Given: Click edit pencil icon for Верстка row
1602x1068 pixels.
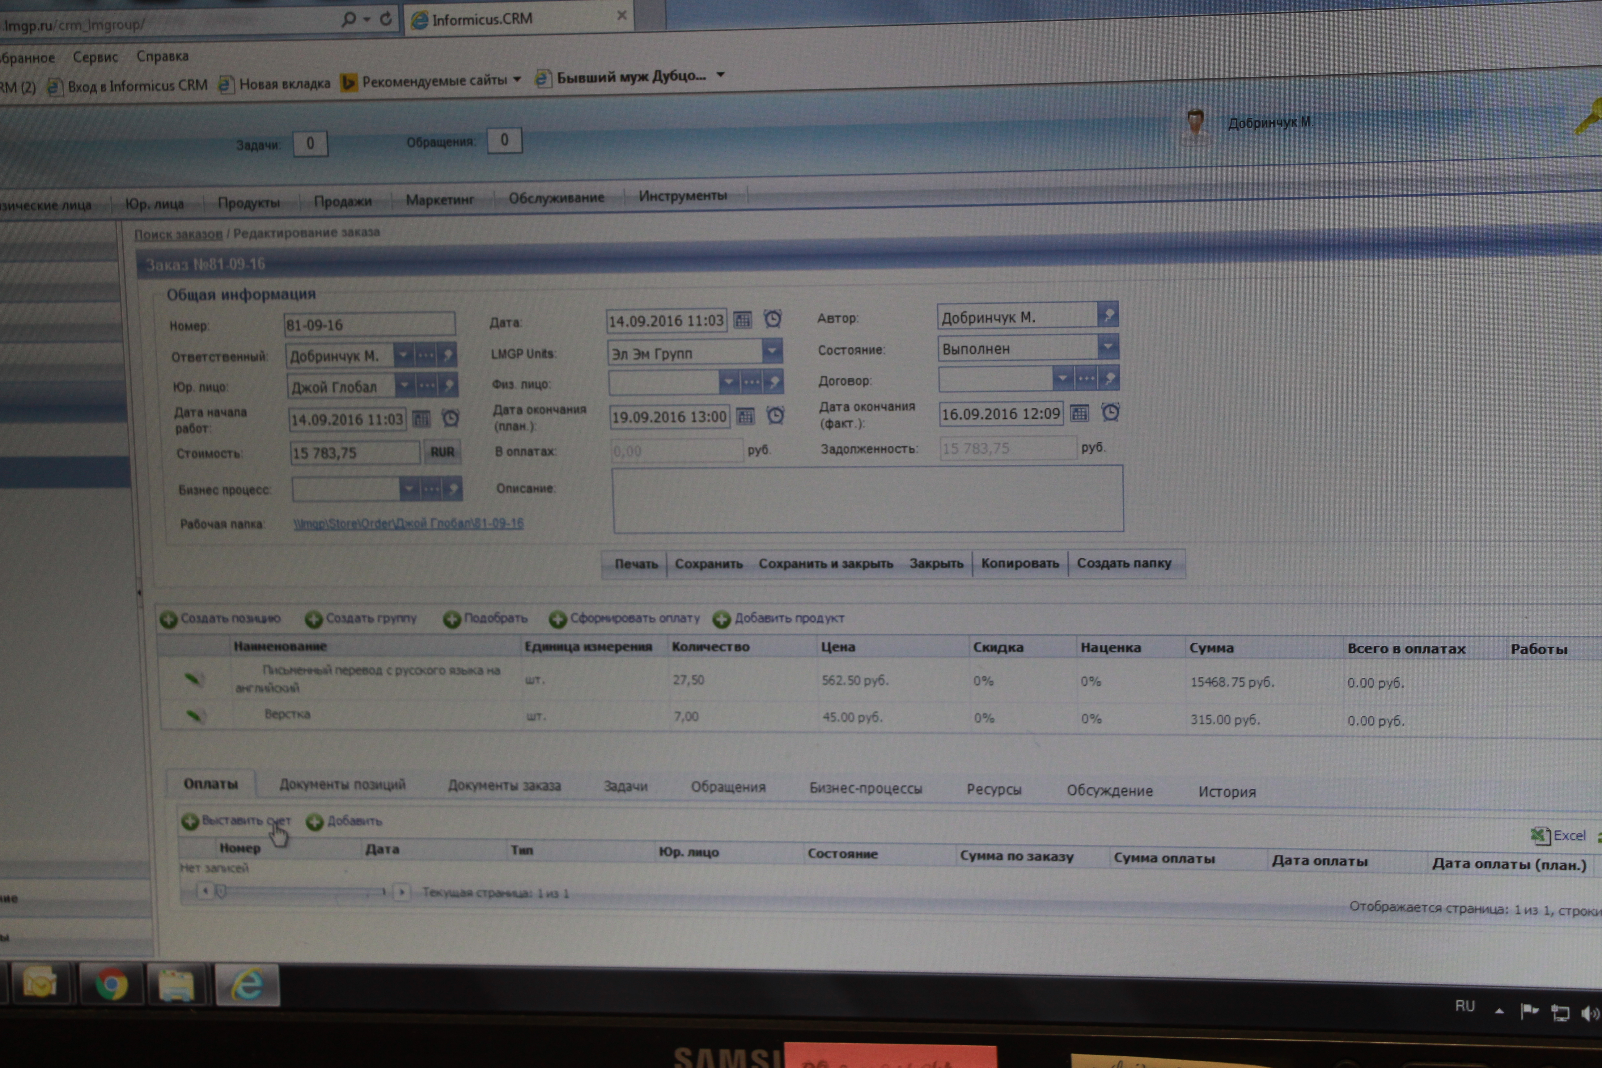Looking at the screenshot, I should [194, 715].
